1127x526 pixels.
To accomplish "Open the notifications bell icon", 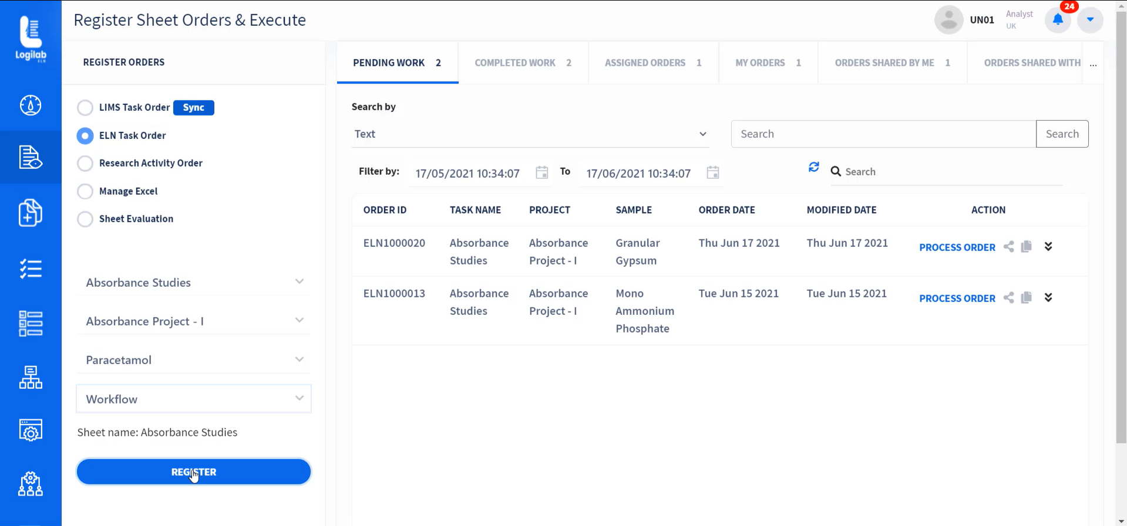I will (1058, 19).
